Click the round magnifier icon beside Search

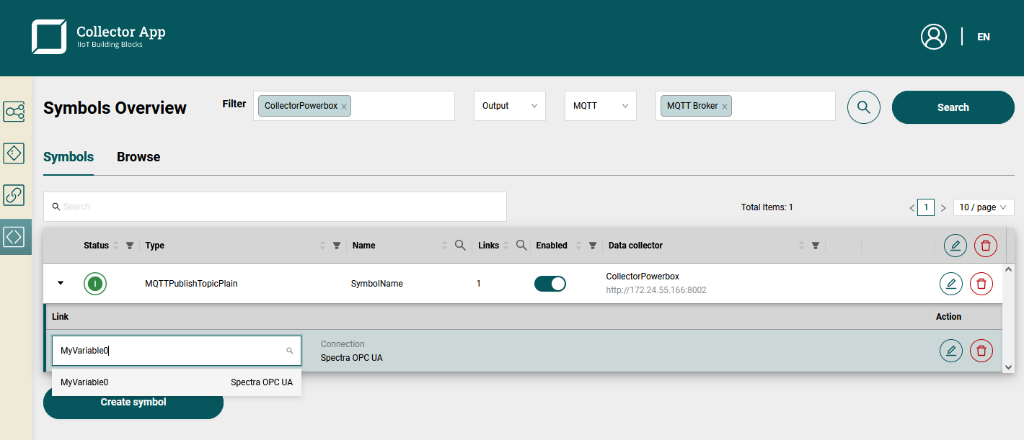tap(863, 107)
